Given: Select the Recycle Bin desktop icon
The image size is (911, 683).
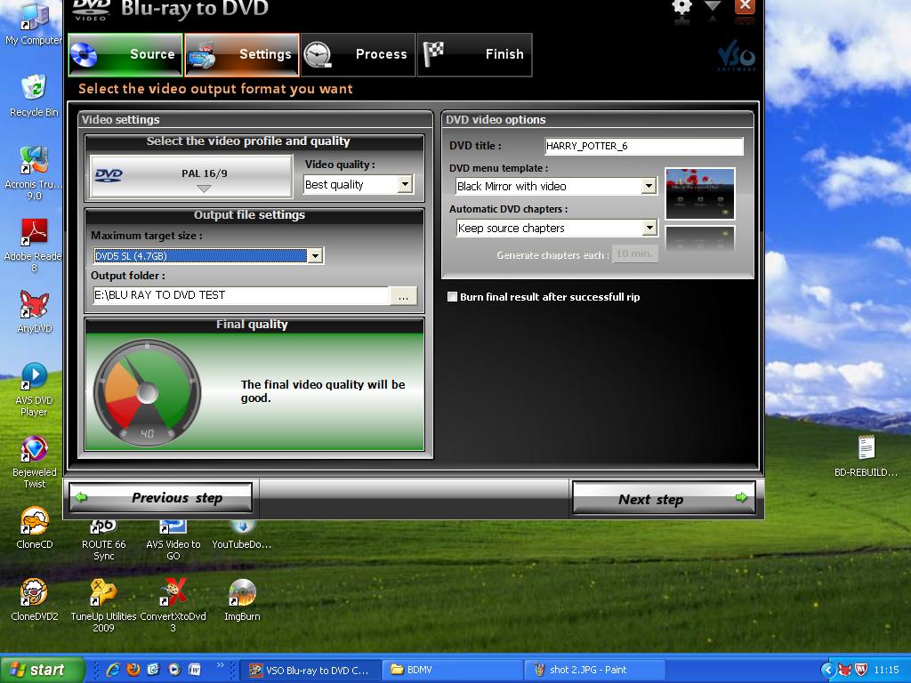Looking at the screenshot, I should (x=34, y=96).
